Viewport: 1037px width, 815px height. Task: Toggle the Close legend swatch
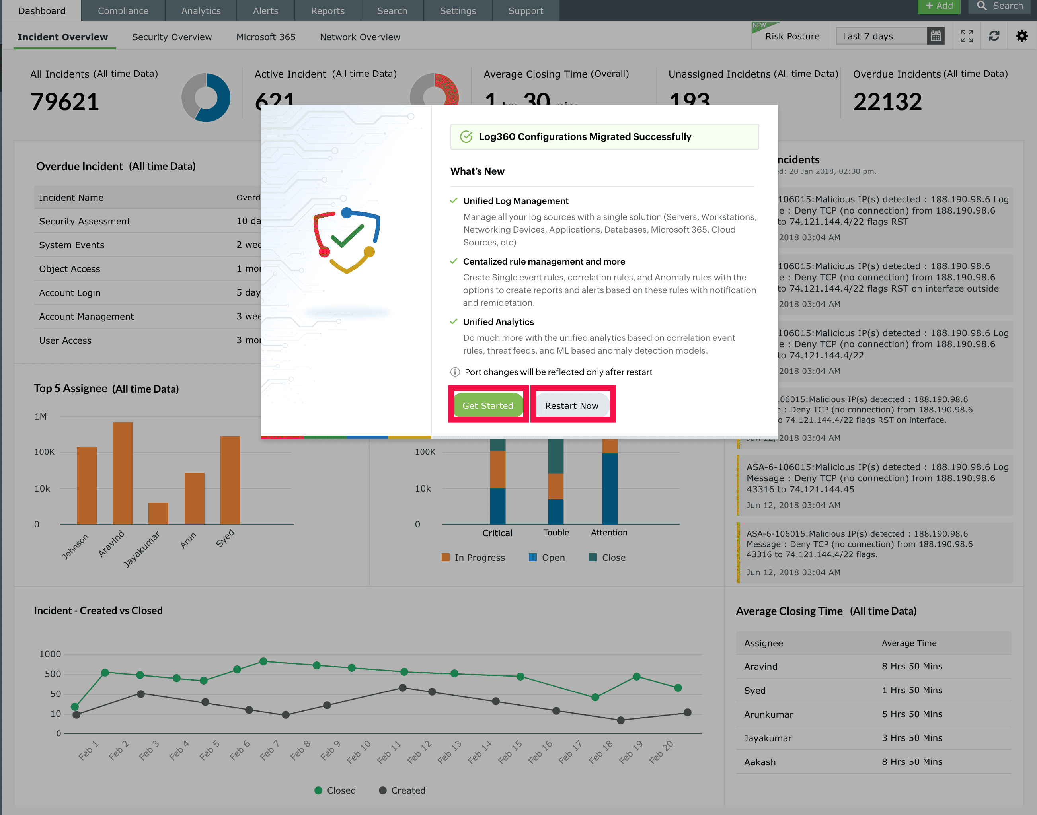click(593, 557)
